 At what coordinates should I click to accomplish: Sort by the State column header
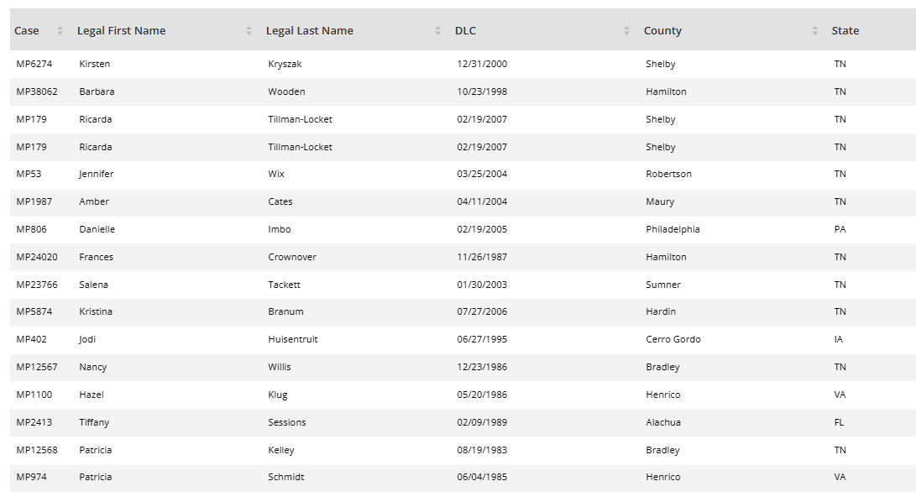coord(845,31)
